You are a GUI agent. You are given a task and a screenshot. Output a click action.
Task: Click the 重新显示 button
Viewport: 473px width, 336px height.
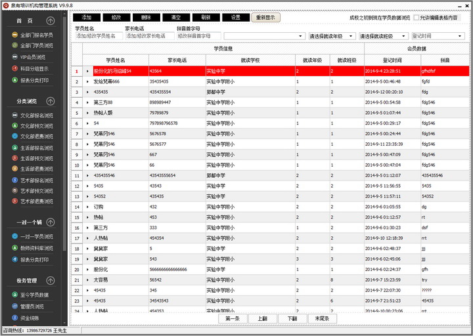coord(265,18)
